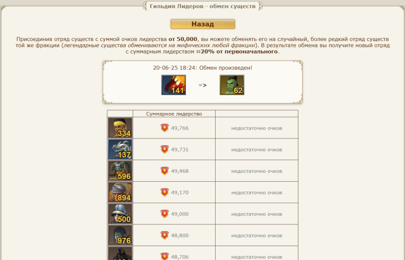Click the dark-haired creature icon with 976

coord(120,235)
